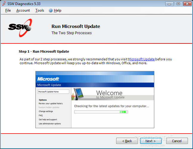Open the Account menu

(x=23, y=10)
